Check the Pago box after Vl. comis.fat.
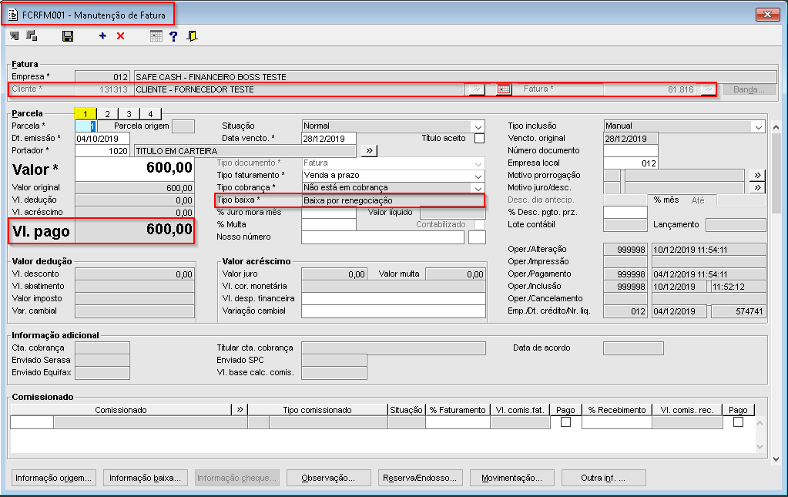 565,422
